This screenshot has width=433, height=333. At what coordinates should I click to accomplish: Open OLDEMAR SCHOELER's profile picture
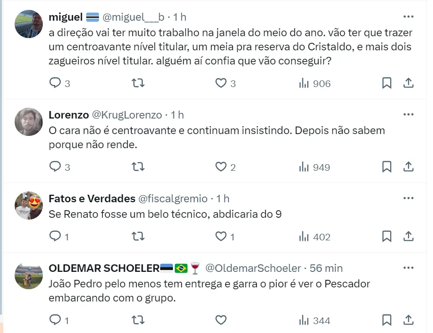coord(29,275)
